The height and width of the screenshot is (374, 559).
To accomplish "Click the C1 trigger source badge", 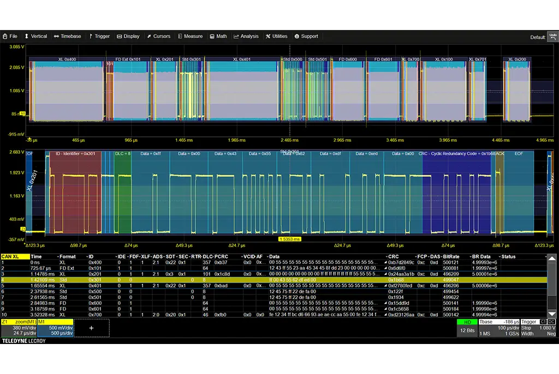I will coord(543,322).
